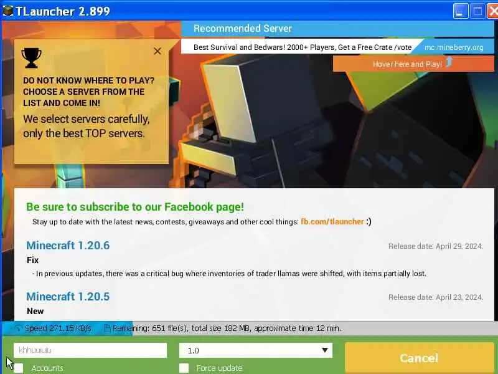Minimize the TLauncher window
The height and width of the screenshot is (374, 498).
tap(461, 11)
